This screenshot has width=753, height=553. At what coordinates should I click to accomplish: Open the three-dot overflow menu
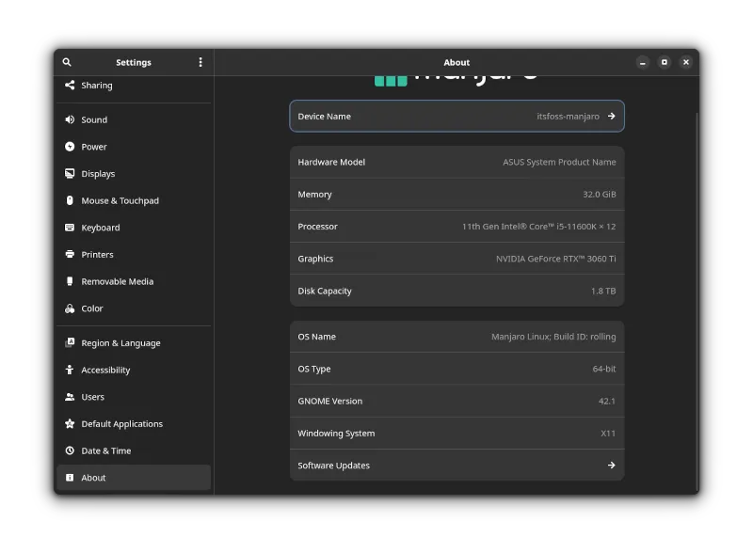(x=199, y=62)
